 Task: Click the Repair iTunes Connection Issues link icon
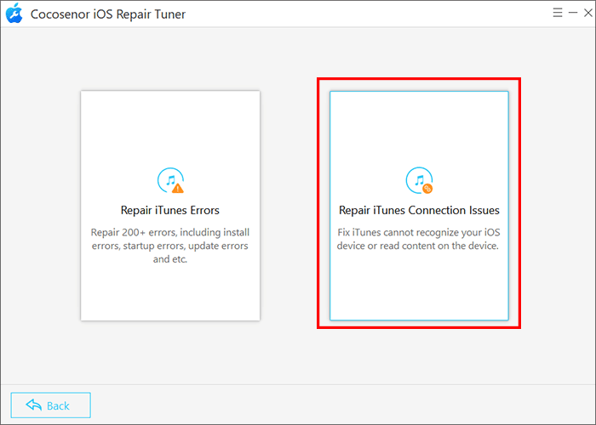419,180
